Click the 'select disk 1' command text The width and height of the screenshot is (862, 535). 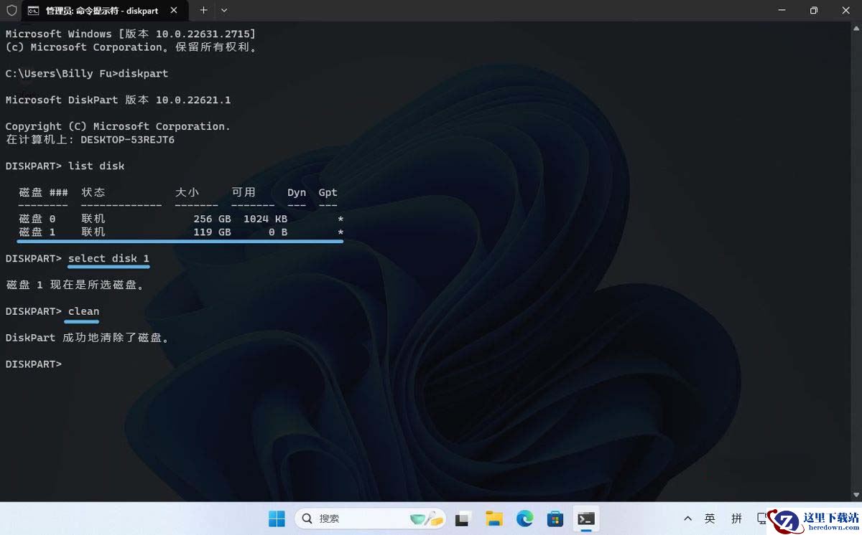(x=109, y=258)
